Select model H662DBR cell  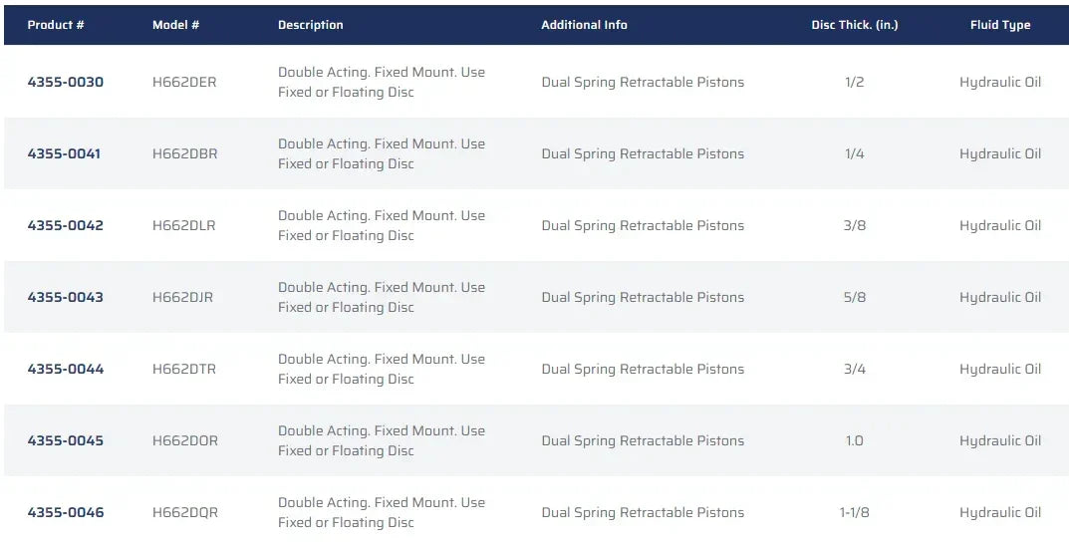[x=184, y=153]
